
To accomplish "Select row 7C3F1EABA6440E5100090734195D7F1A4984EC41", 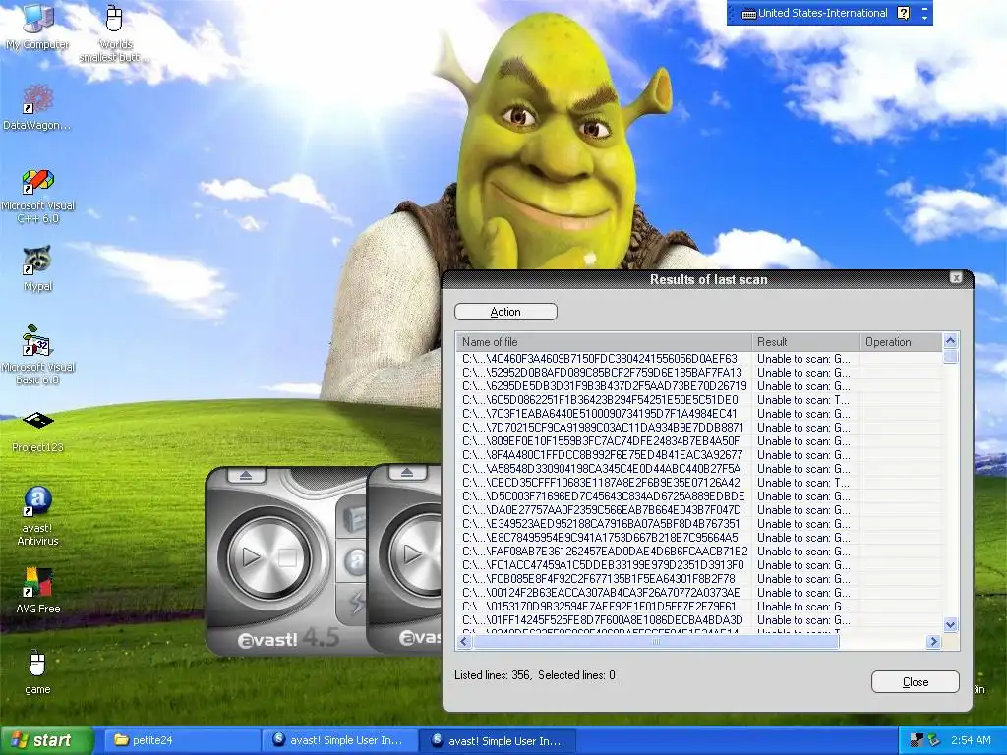I will click(699, 414).
